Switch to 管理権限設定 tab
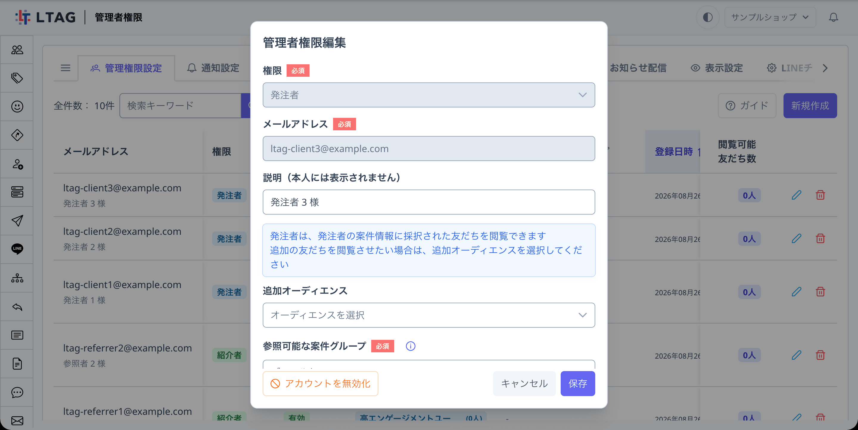858x430 pixels. (126, 68)
